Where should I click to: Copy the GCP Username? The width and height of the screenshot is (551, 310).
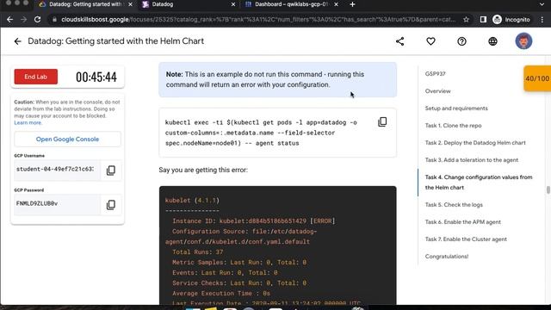[x=111, y=170]
